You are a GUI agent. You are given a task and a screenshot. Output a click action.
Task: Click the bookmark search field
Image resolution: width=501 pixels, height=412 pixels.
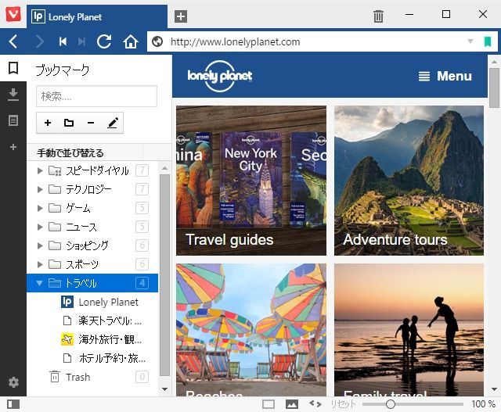pos(96,96)
